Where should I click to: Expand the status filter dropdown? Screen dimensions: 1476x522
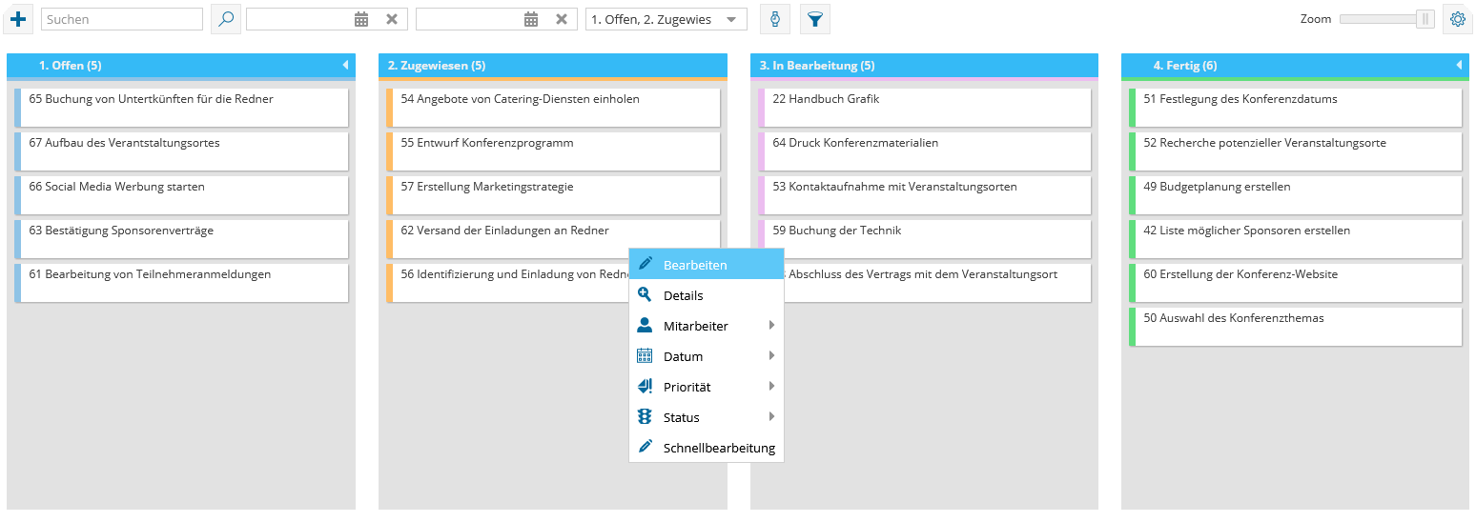[x=731, y=19]
